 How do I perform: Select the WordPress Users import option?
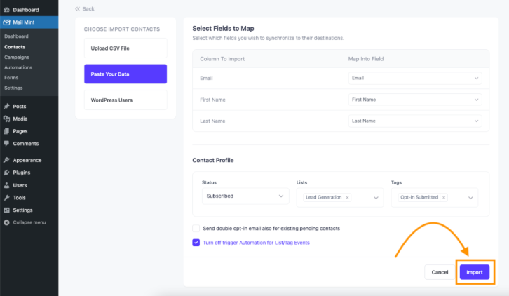125,100
